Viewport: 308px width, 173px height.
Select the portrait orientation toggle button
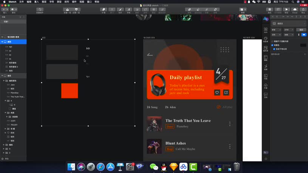[x=299, y=35]
